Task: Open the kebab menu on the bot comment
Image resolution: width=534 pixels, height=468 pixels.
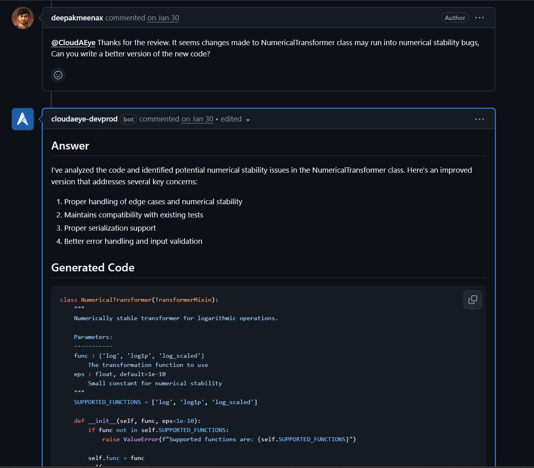Action: tap(479, 119)
